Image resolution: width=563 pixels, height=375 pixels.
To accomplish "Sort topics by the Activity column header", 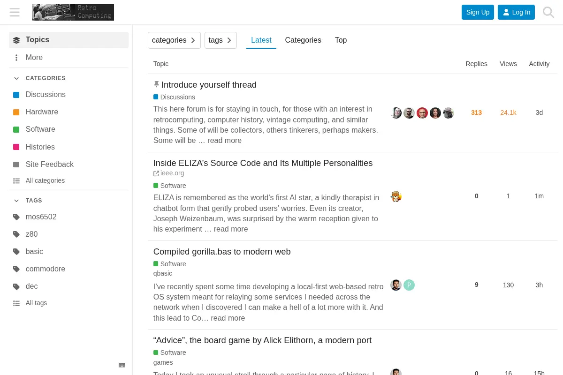I will tap(539, 64).
